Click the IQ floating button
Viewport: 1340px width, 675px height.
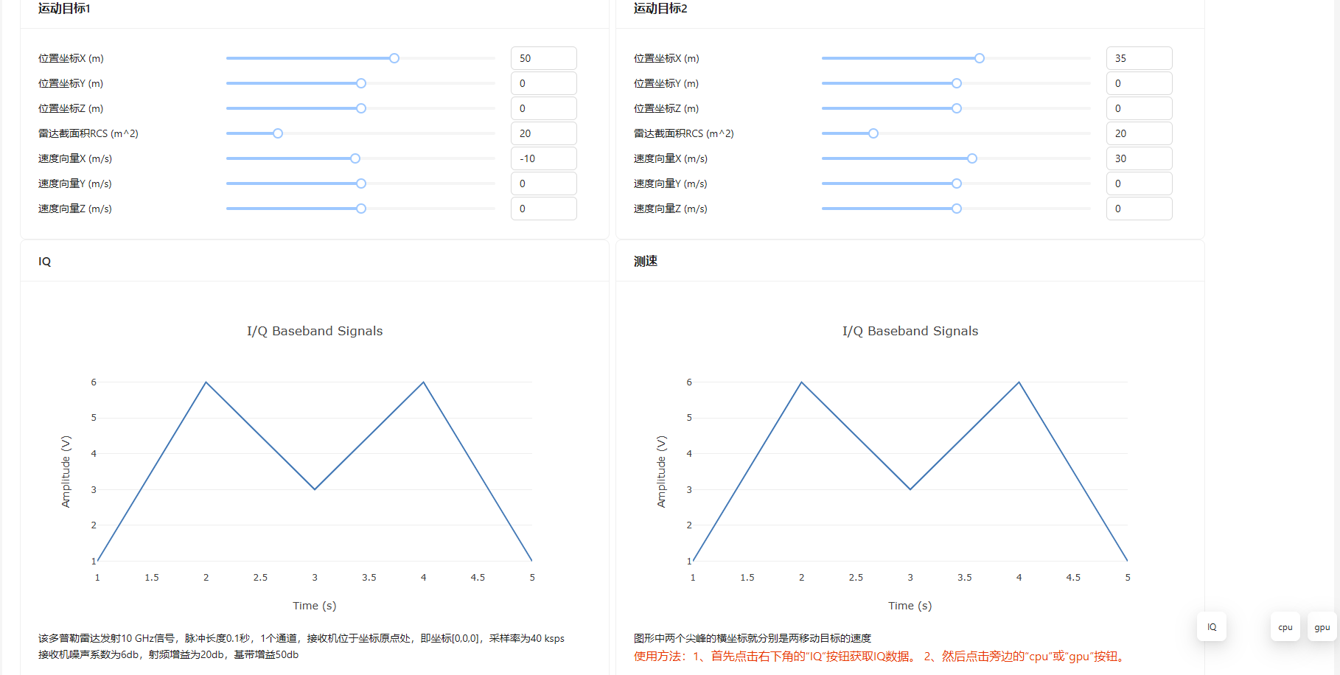coord(1211,627)
